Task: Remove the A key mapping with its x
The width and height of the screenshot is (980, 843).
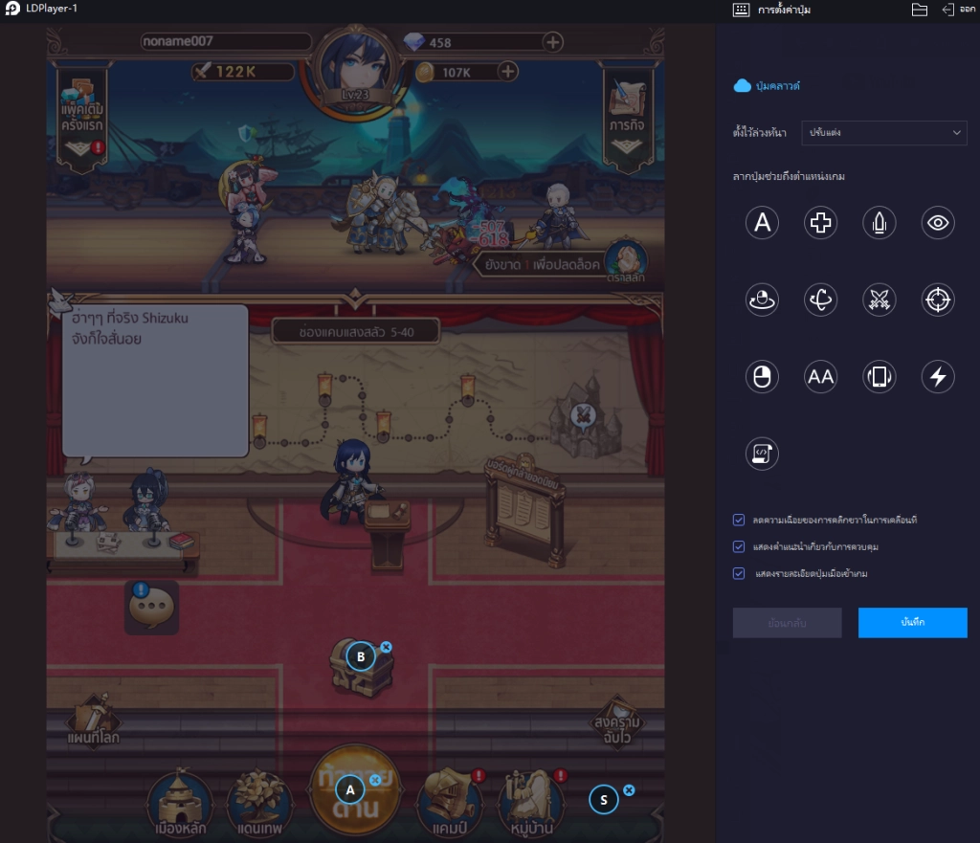Action: (x=375, y=780)
